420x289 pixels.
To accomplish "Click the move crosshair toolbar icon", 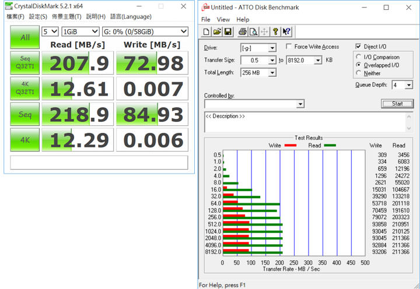I will 264,31.
